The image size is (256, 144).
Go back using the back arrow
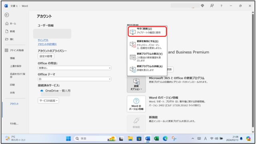point(7,15)
